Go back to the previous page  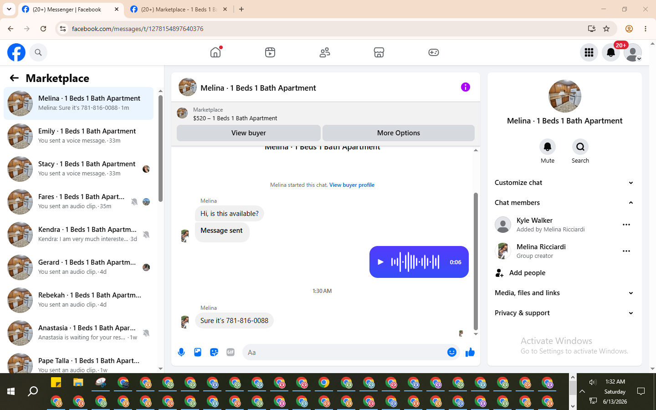point(10,29)
